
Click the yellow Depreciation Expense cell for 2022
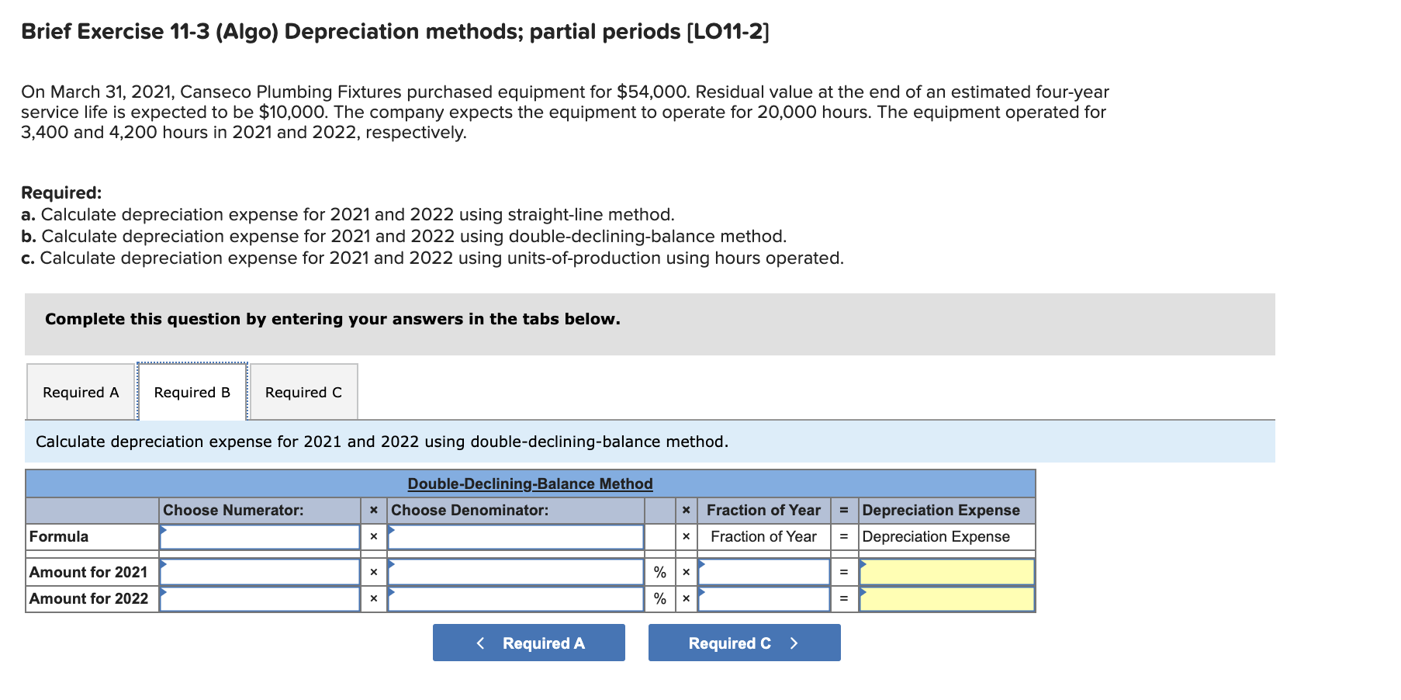(945, 598)
